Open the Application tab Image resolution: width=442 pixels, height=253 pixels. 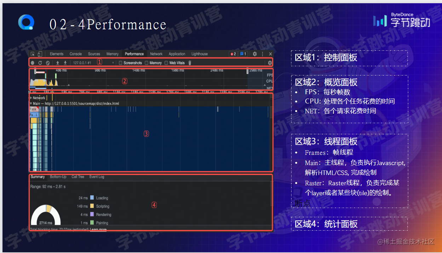(177, 54)
